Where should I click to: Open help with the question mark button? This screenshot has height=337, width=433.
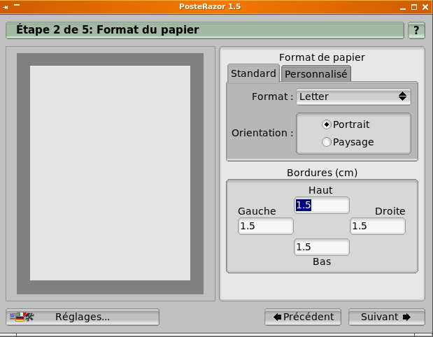(x=416, y=30)
